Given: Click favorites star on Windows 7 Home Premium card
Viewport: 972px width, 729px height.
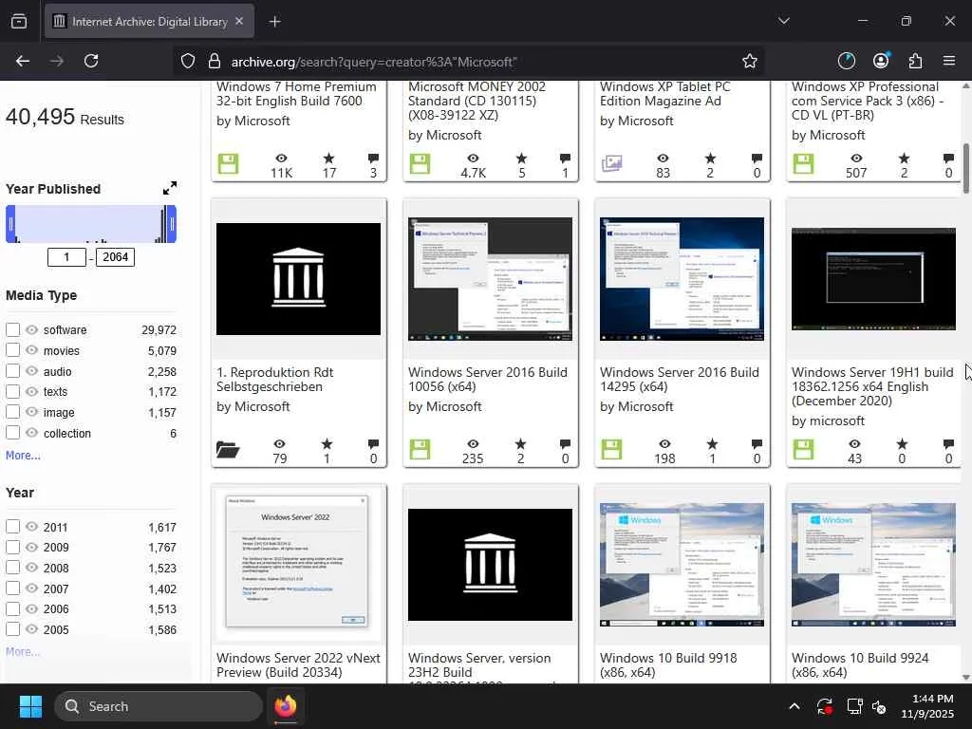Looking at the screenshot, I should pos(329,159).
